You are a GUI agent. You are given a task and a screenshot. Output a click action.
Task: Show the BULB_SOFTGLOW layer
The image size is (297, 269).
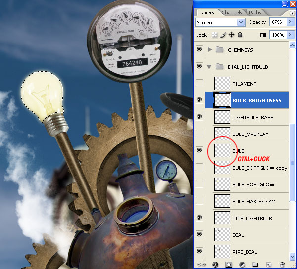(x=199, y=183)
